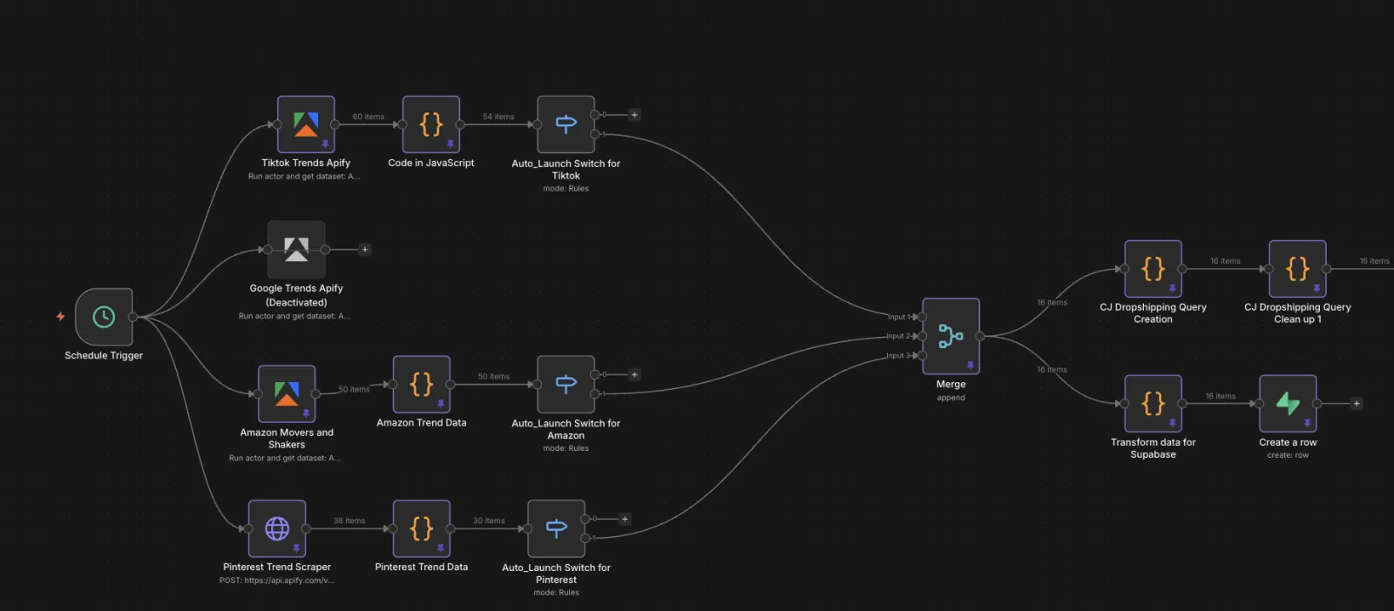Select Transform data for Supabase node

(x=1154, y=404)
